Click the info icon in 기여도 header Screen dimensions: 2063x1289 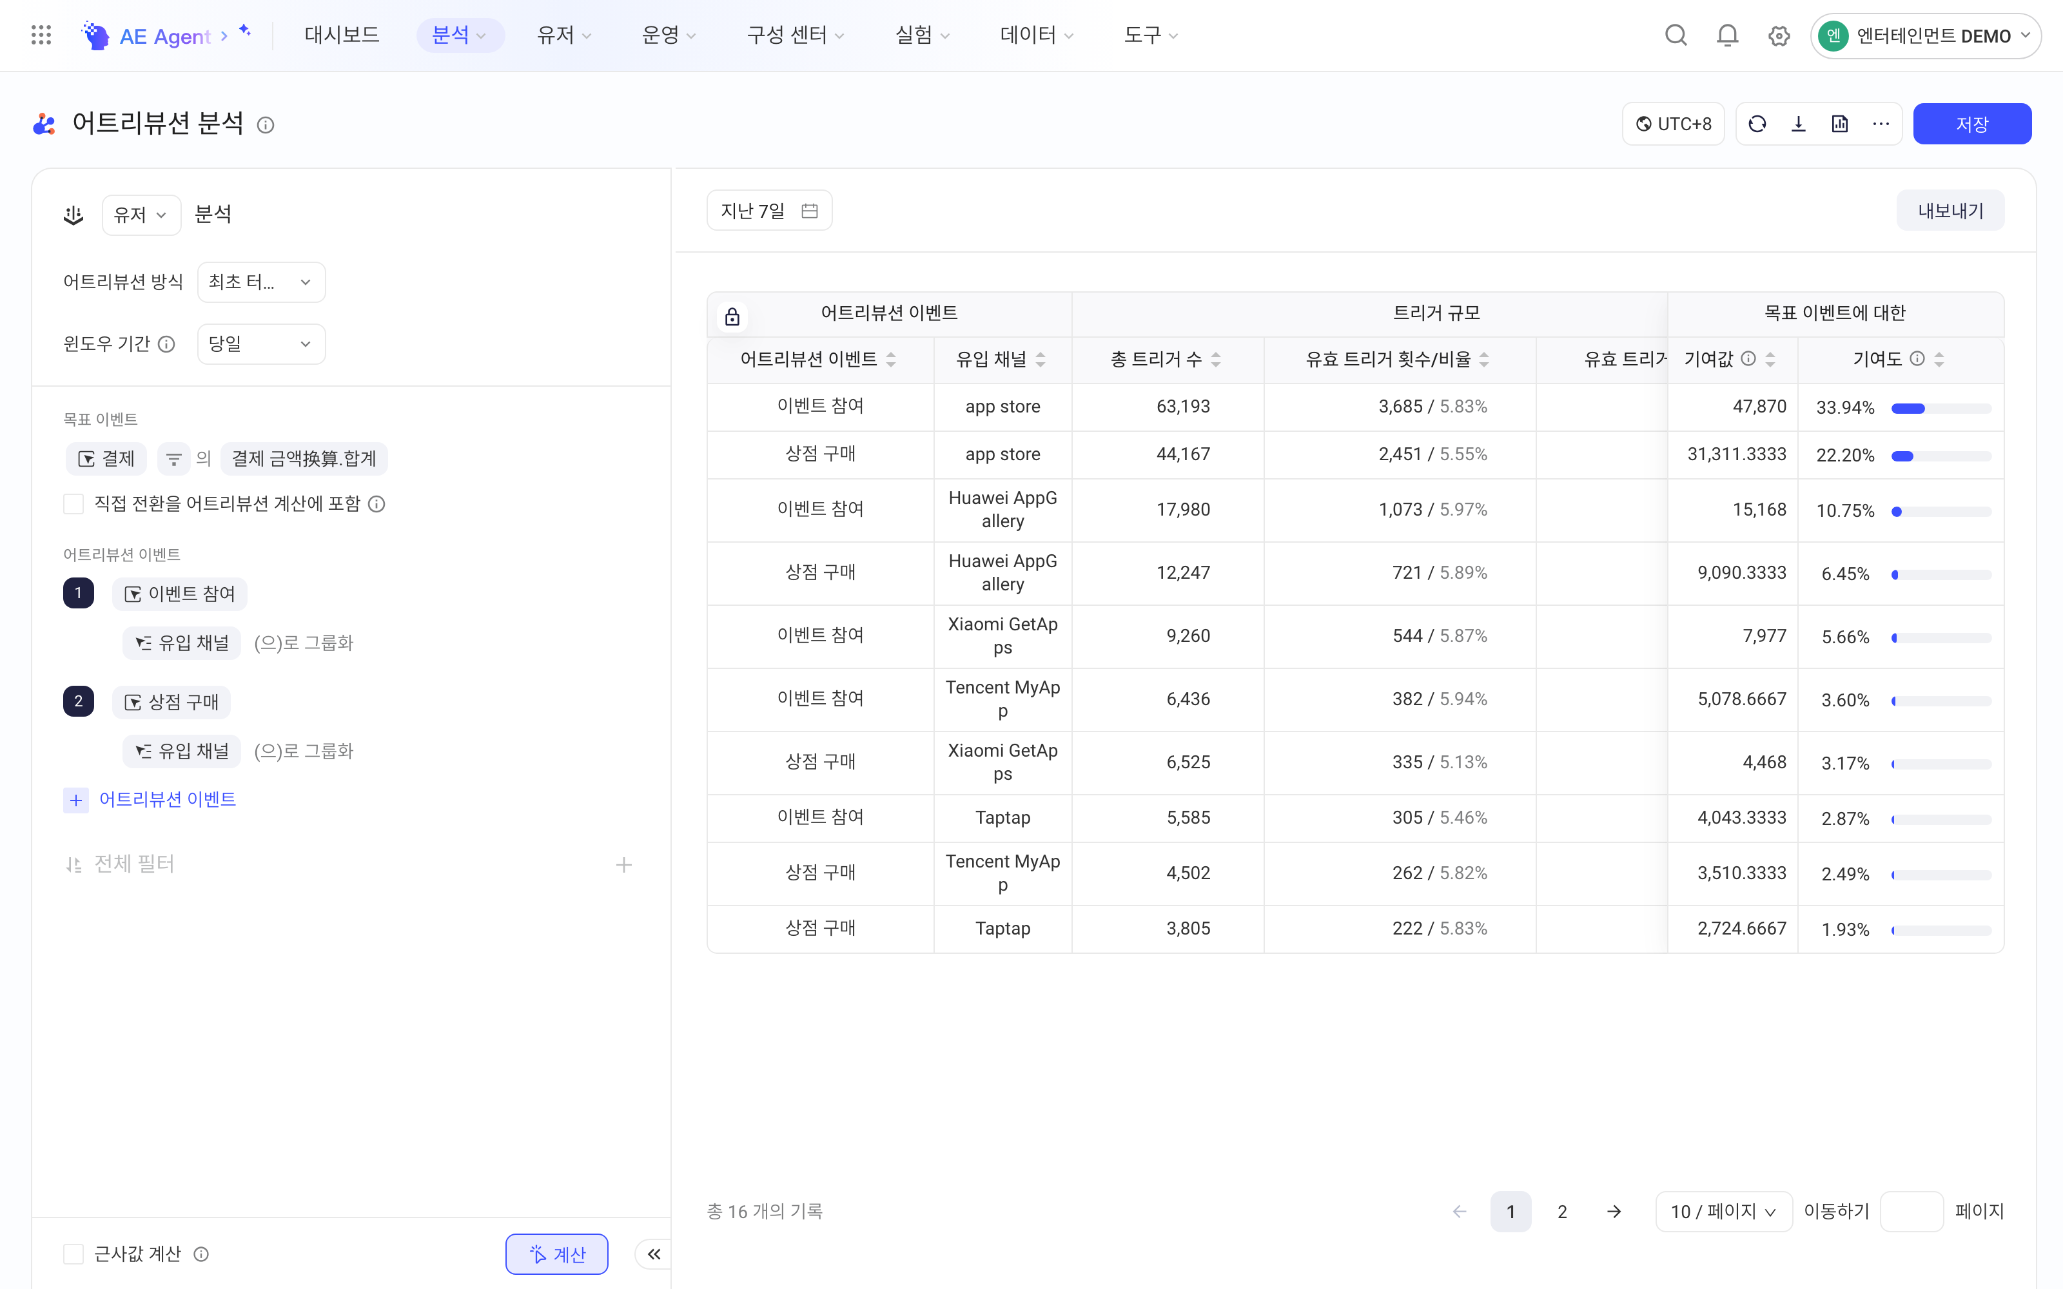tap(1917, 358)
